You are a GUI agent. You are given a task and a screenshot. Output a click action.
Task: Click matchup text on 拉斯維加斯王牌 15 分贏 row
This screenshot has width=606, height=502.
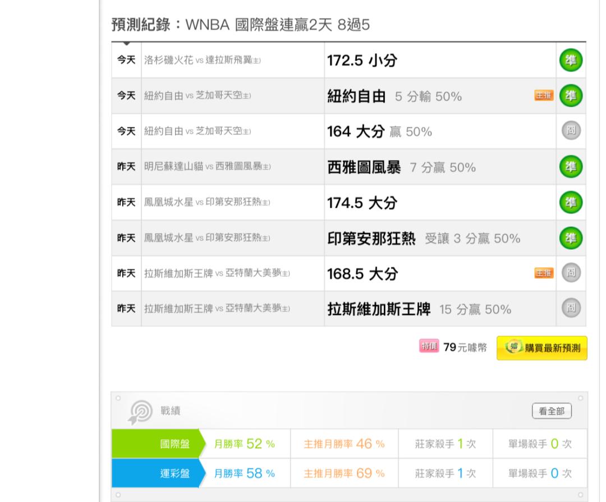217,309
